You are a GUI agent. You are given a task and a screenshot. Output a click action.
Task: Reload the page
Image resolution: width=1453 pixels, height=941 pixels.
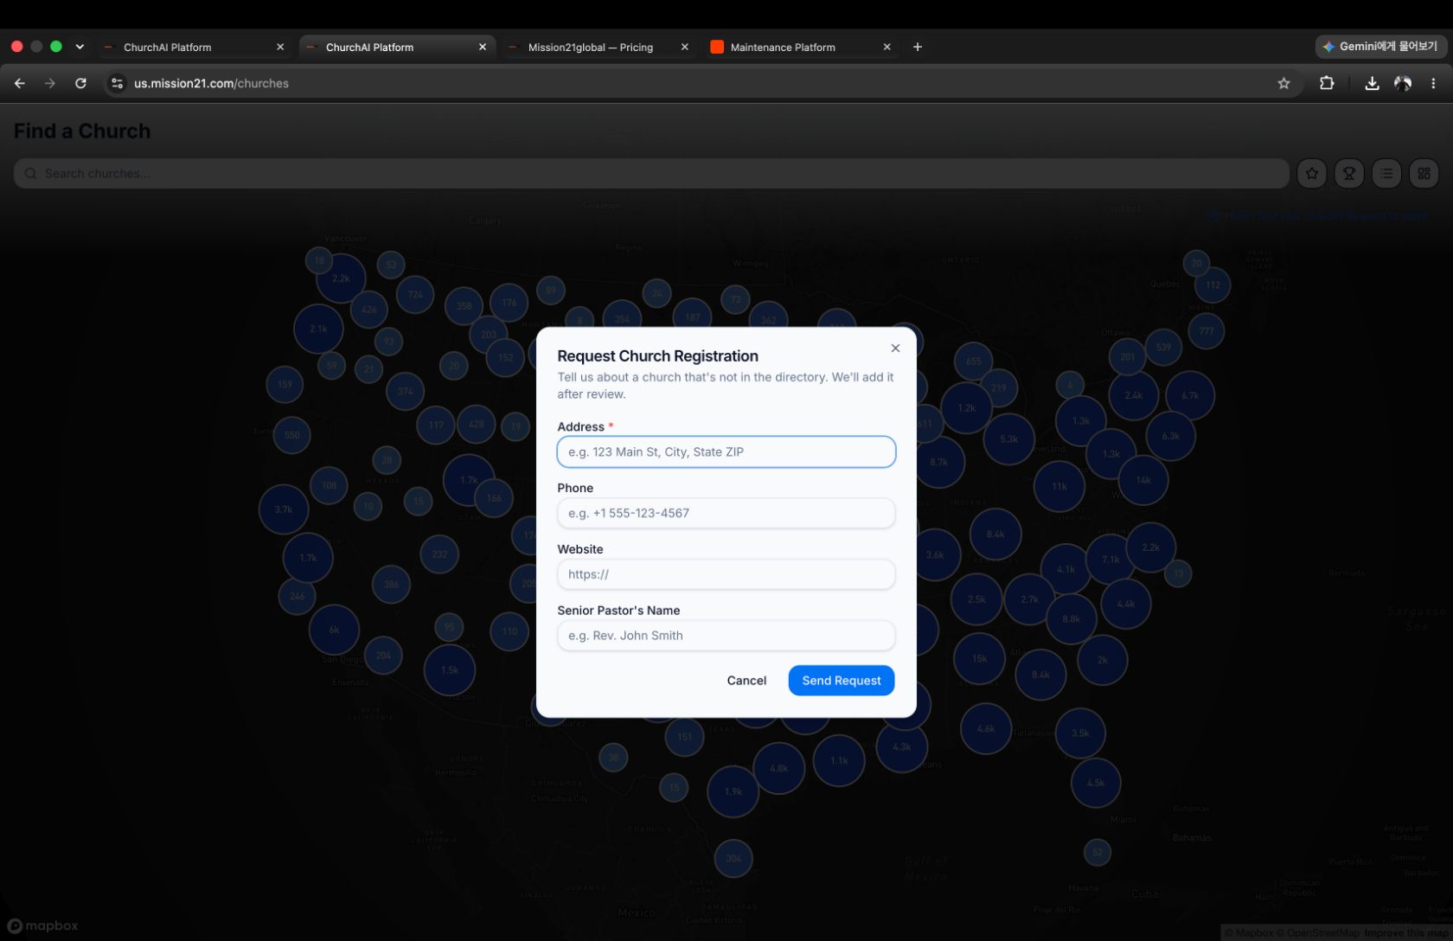click(x=80, y=83)
